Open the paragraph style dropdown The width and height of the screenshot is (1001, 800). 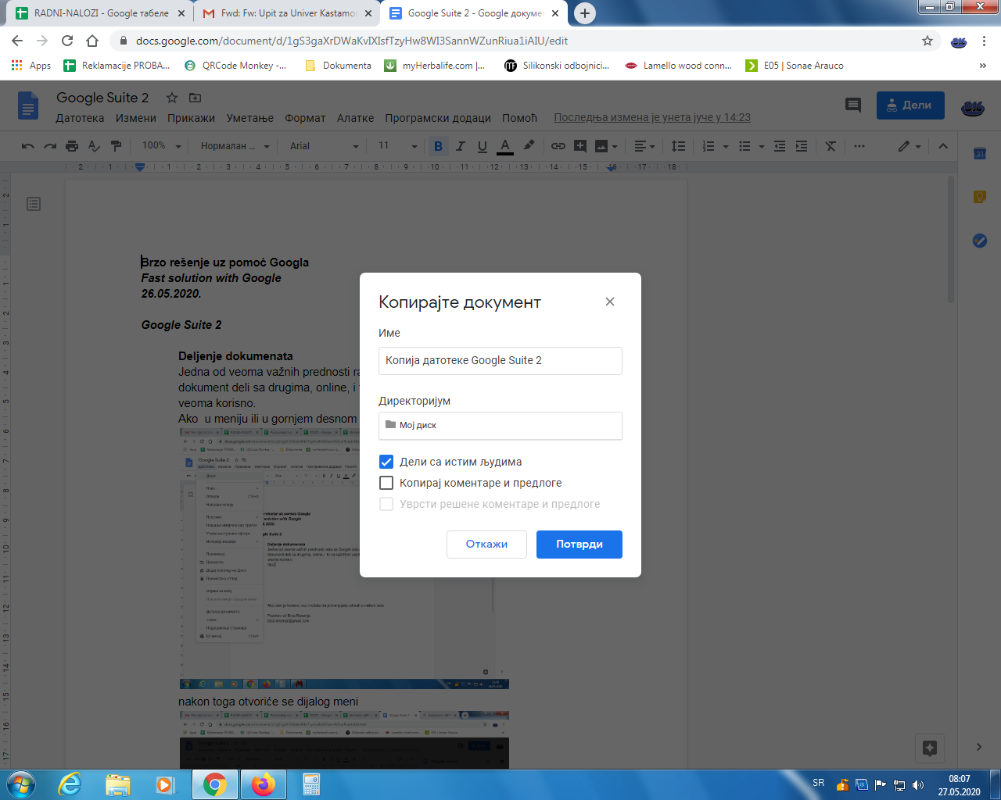[x=235, y=146]
